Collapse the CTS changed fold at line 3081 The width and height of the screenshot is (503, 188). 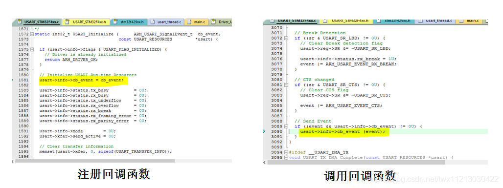coord(286,85)
